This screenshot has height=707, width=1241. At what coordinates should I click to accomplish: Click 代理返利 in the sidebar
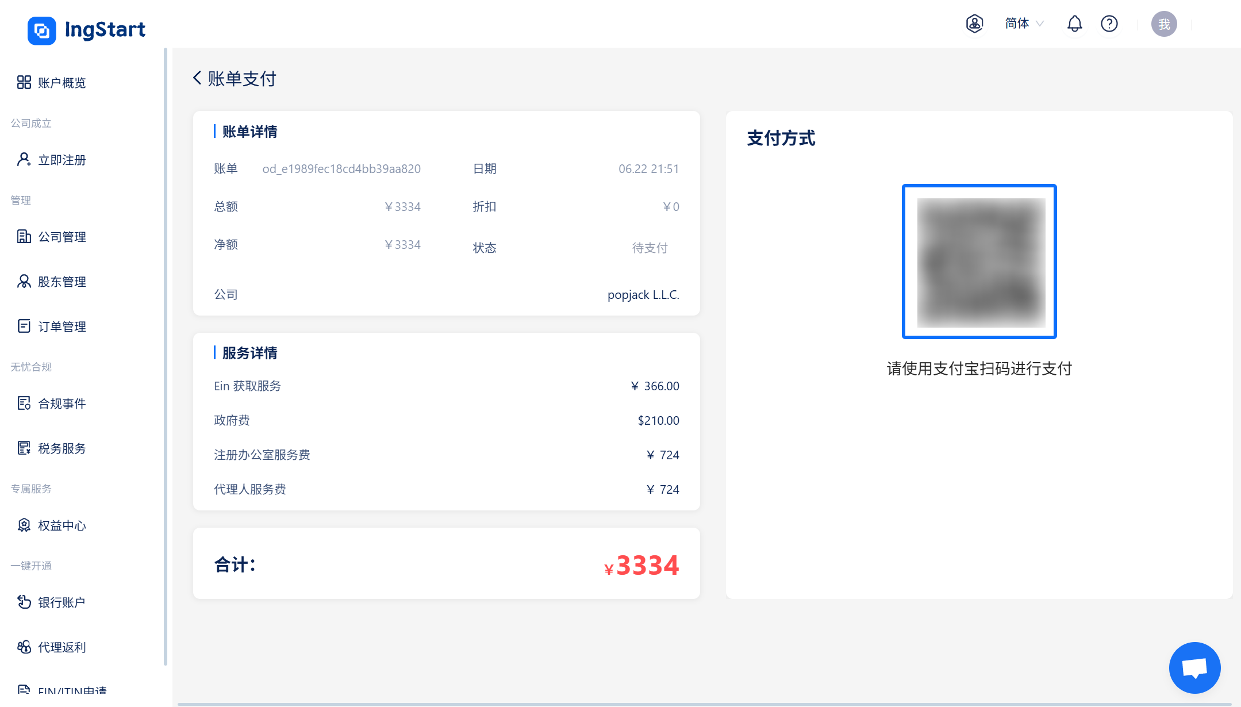[x=62, y=647]
